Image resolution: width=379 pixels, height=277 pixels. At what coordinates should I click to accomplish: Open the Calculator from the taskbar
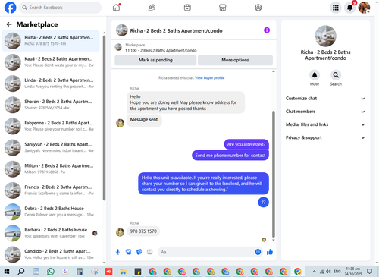(80, 272)
